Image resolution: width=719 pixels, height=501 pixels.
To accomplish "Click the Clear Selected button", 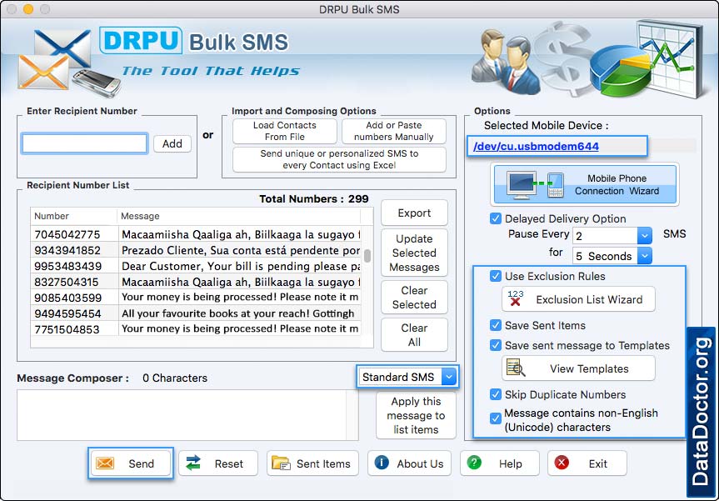I will (x=414, y=298).
